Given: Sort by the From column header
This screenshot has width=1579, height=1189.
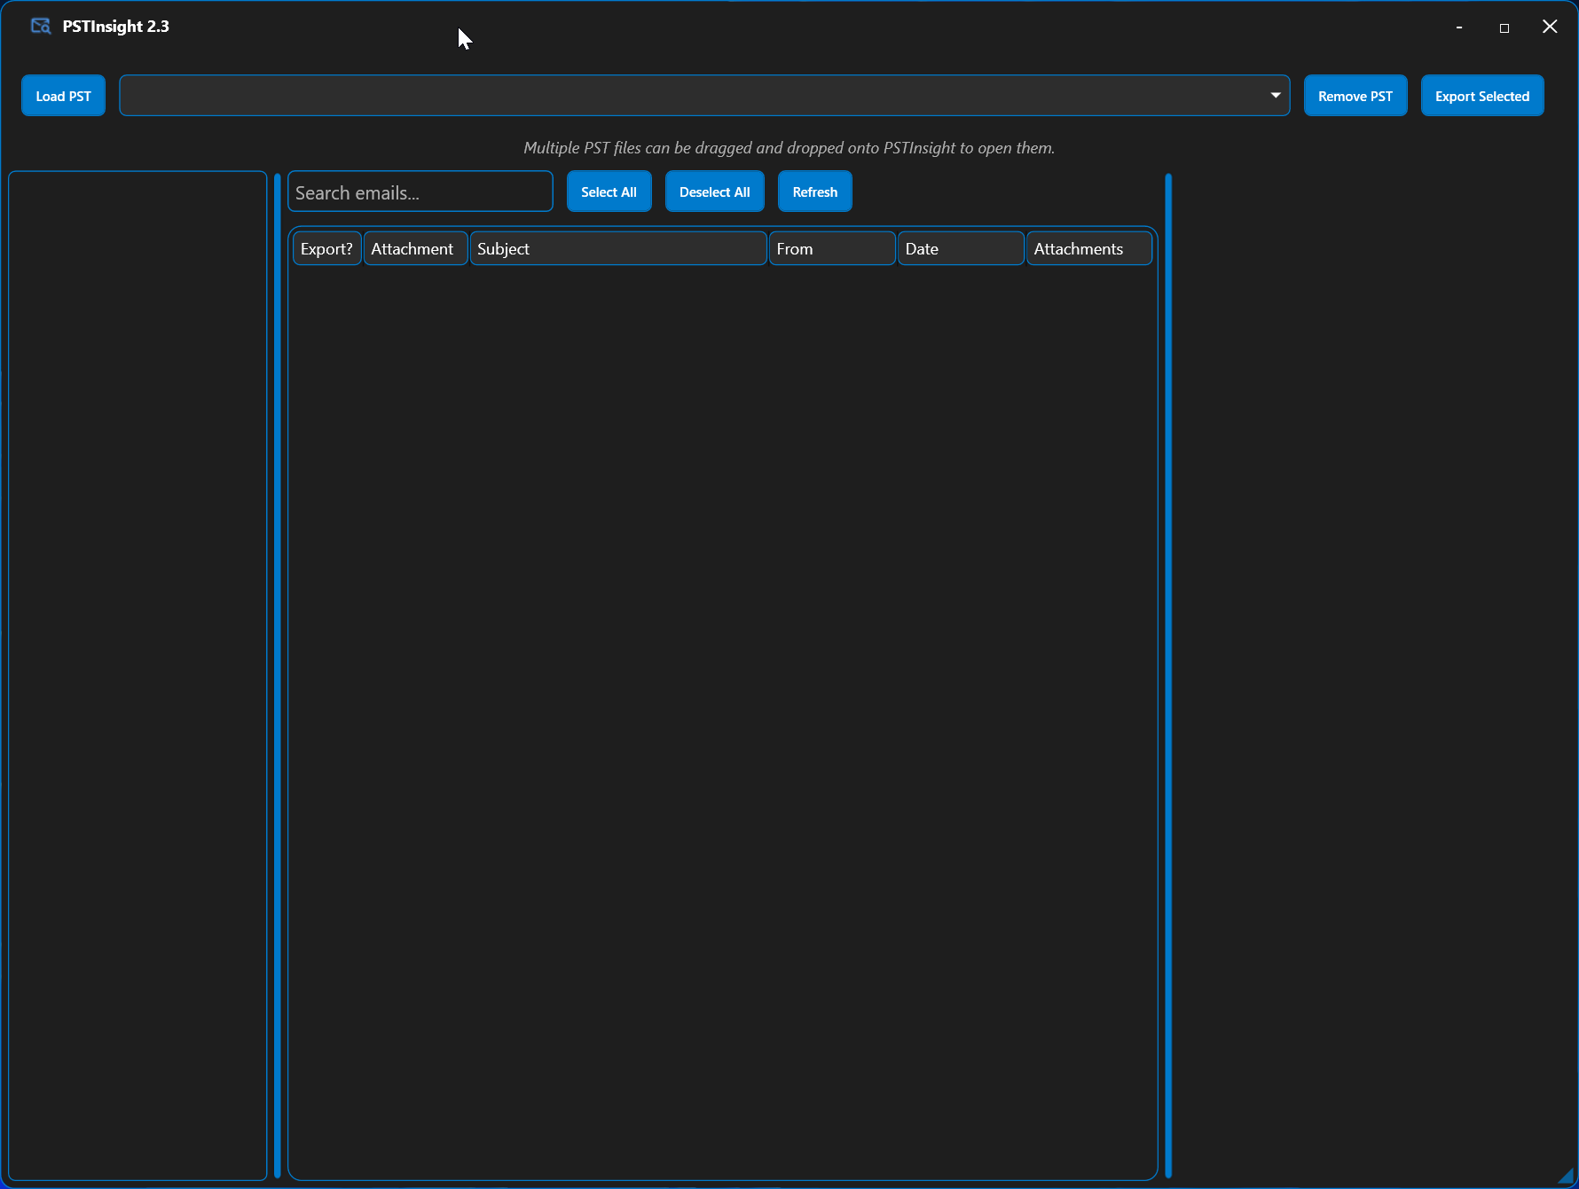Looking at the screenshot, I should click(x=832, y=248).
